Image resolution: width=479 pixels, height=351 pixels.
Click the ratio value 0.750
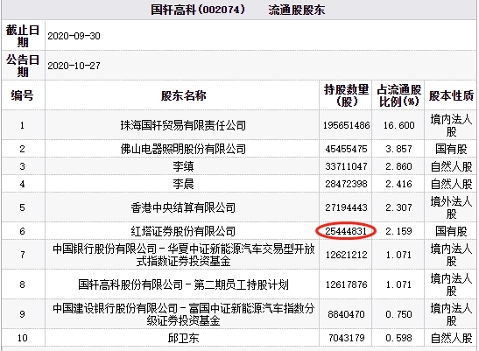tap(399, 314)
